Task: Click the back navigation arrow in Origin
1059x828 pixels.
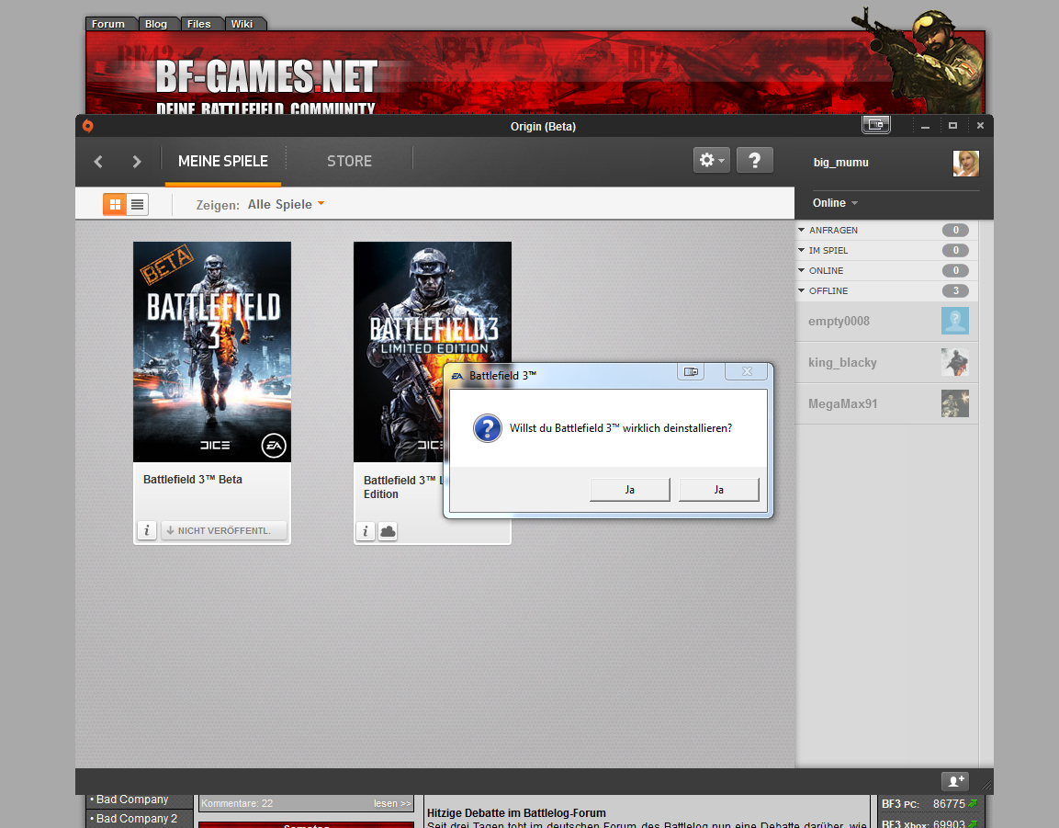Action: [x=98, y=162]
